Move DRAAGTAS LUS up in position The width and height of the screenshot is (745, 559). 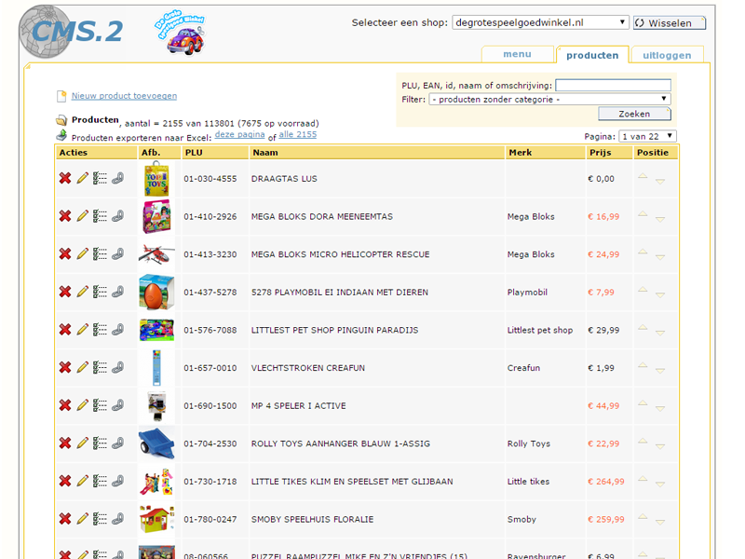tap(643, 175)
